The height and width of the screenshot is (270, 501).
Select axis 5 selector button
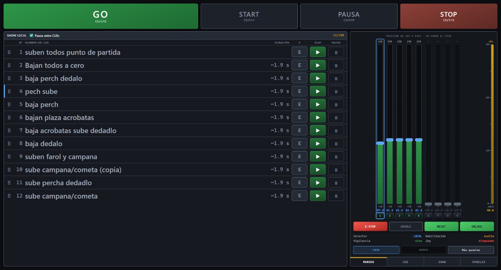tap(419, 216)
